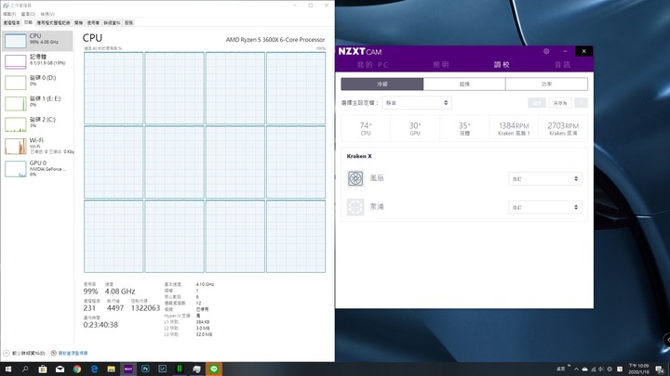Open the Audio tab in CAM
670x376 pixels.
click(562, 65)
